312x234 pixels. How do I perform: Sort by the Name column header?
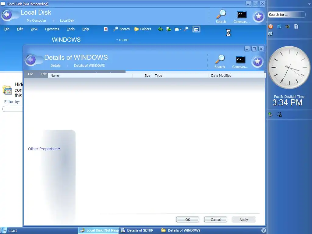(90, 76)
